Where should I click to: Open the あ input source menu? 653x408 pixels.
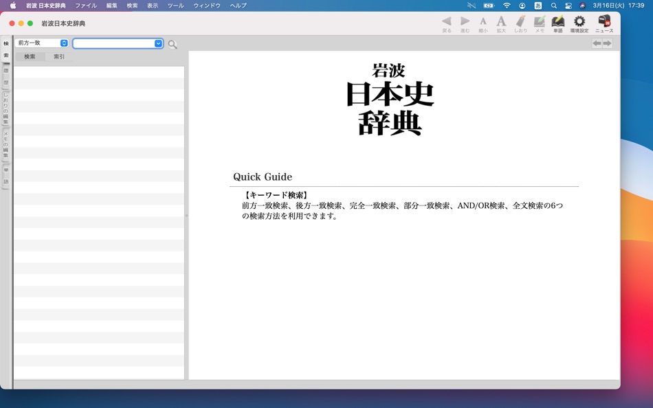click(x=538, y=5)
